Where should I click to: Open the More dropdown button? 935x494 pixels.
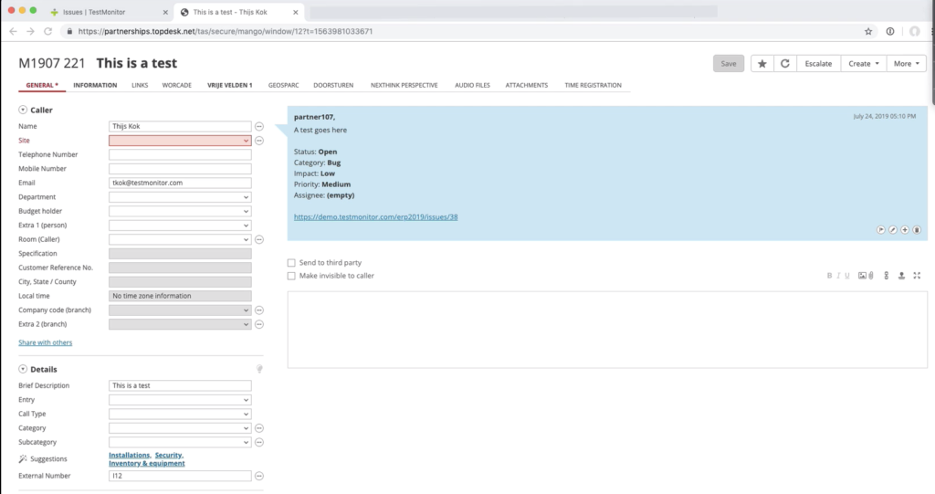[x=907, y=64]
